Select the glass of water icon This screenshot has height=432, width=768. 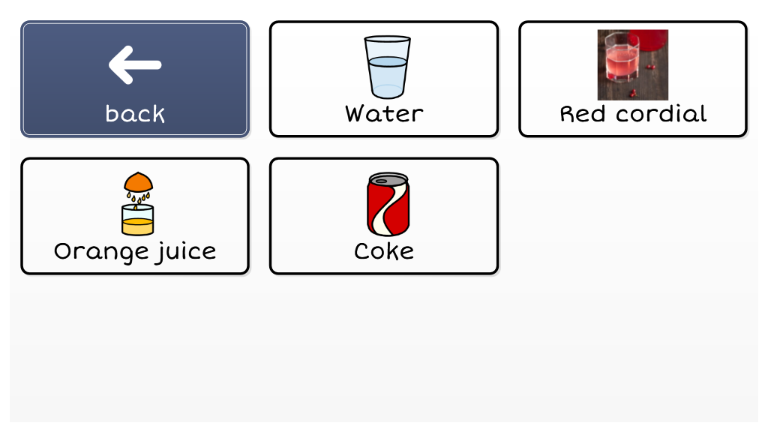388,67
